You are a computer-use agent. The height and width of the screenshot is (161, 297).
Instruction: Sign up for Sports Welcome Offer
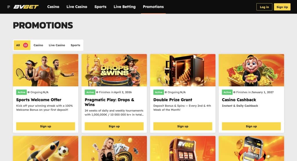tap(46, 126)
